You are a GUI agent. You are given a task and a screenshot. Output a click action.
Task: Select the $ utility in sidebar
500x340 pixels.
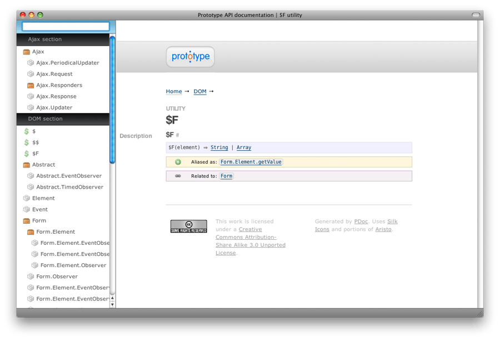click(x=34, y=131)
